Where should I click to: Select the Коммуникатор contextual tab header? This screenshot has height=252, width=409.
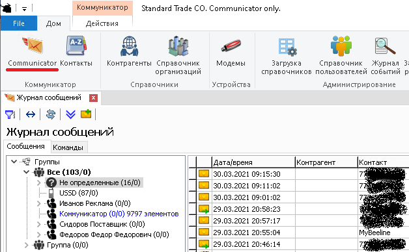[102, 8]
